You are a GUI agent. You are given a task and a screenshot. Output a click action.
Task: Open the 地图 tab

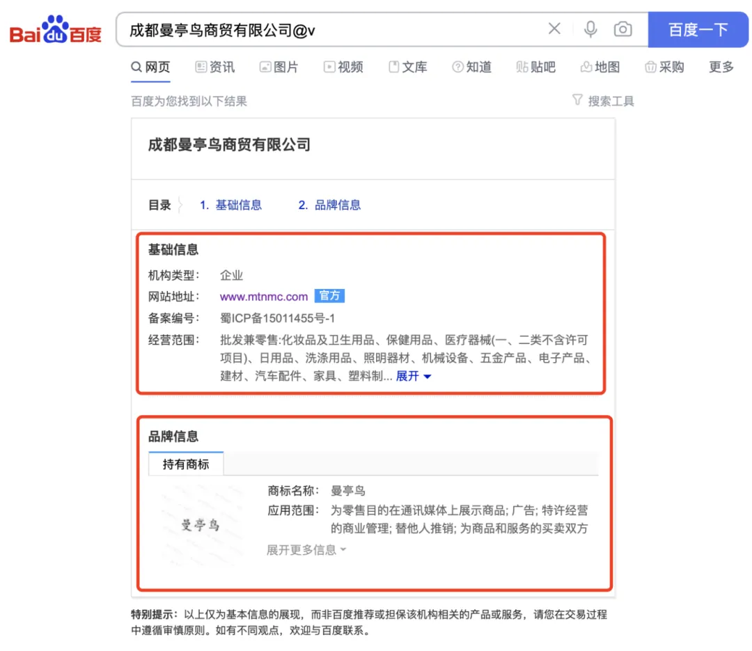pyautogui.click(x=600, y=67)
